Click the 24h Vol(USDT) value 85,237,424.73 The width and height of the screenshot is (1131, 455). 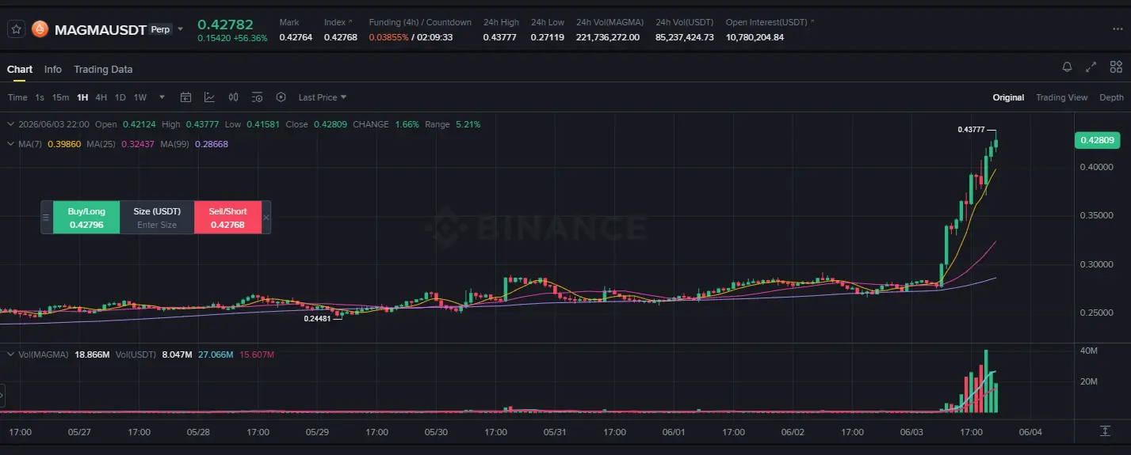point(685,37)
